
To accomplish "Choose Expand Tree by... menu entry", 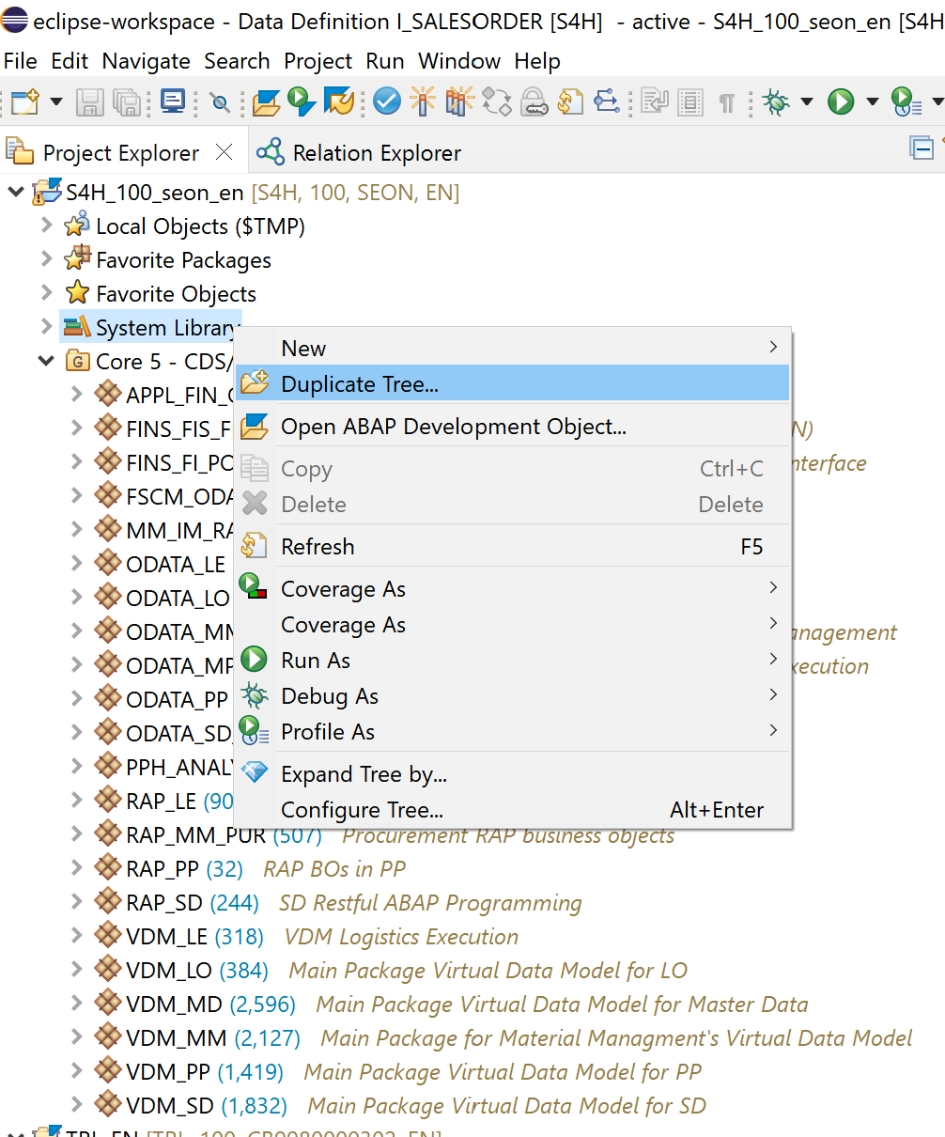I will click(x=512, y=774).
